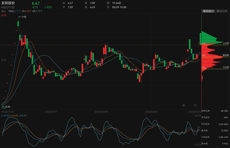The image size is (230, 148).
Task: Click the KDJ scale top value 116.78
Action: [197, 116]
